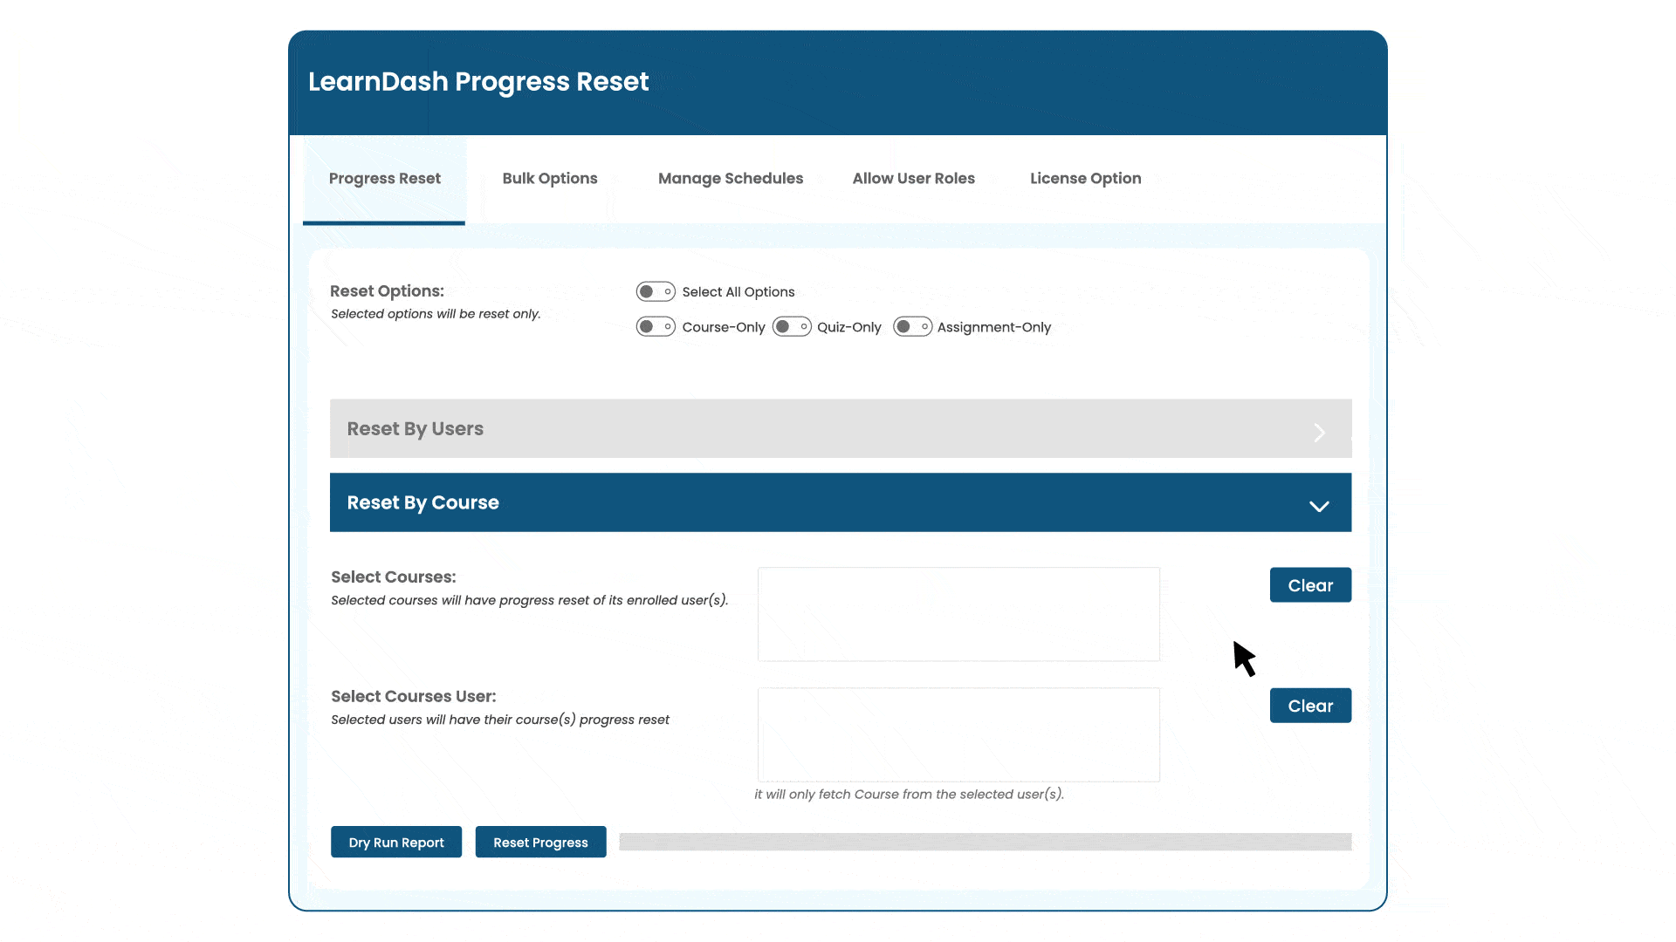Open the Allow User Roles settings
Image resolution: width=1676 pixels, height=942 pixels.
pyautogui.click(x=913, y=178)
